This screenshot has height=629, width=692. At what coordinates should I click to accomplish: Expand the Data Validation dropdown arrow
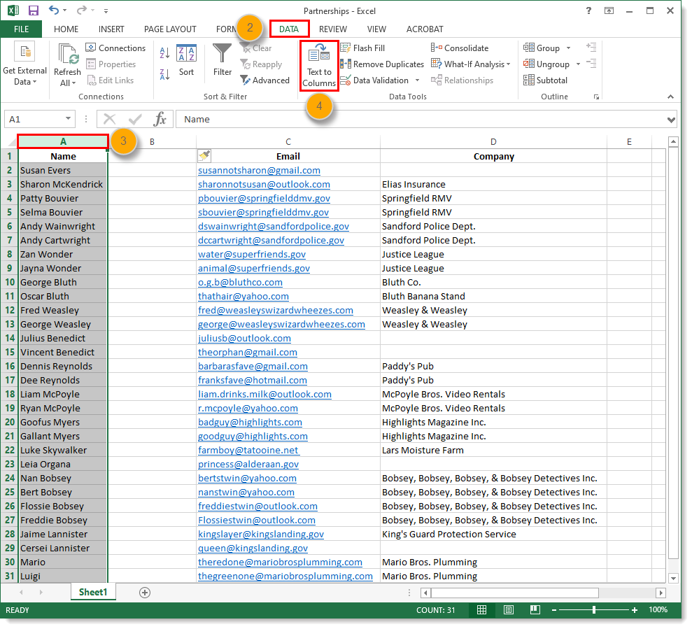point(418,80)
